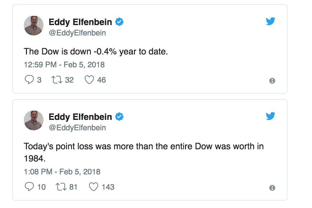This screenshot has width=312, height=208.
Task: Open the 1:08 PM - Feb 5, 2018 timestamp
Action: (62, 172)
